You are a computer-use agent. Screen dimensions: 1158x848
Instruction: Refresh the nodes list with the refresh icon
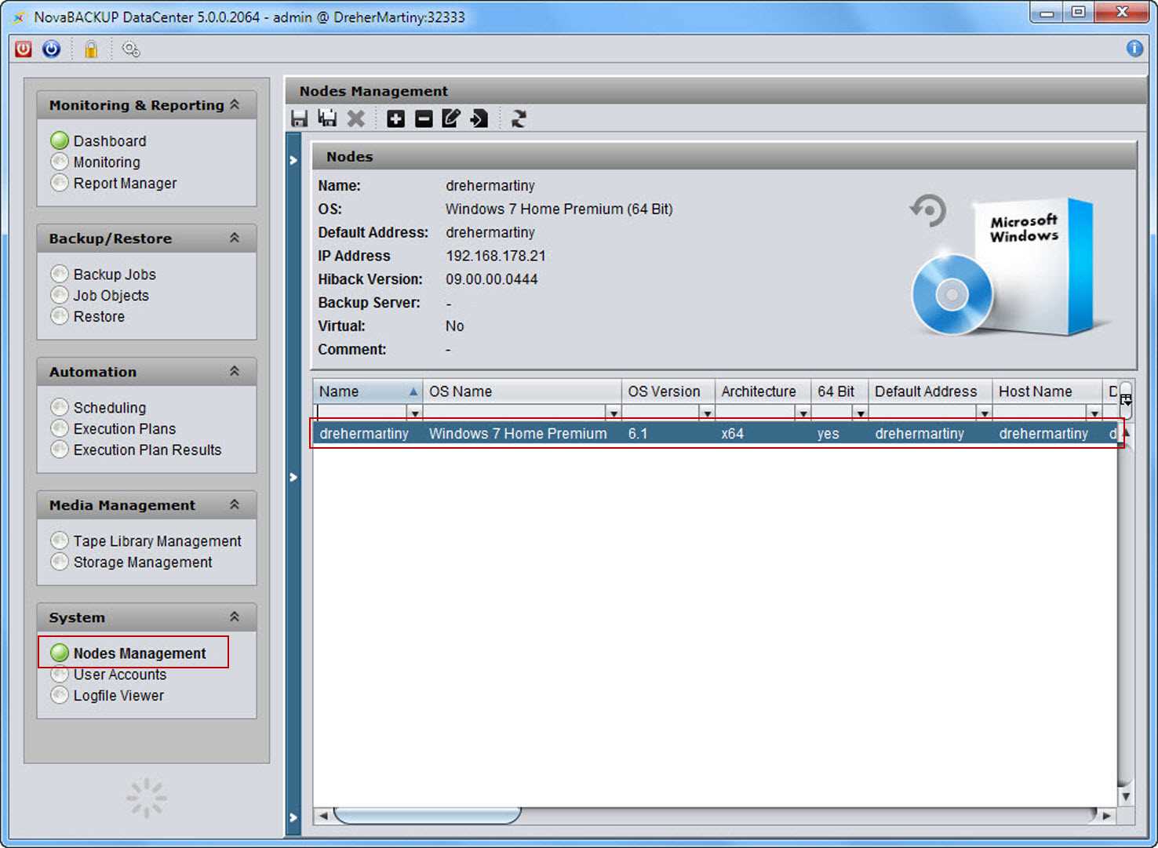pyautogui.click(x=518, y=118)
